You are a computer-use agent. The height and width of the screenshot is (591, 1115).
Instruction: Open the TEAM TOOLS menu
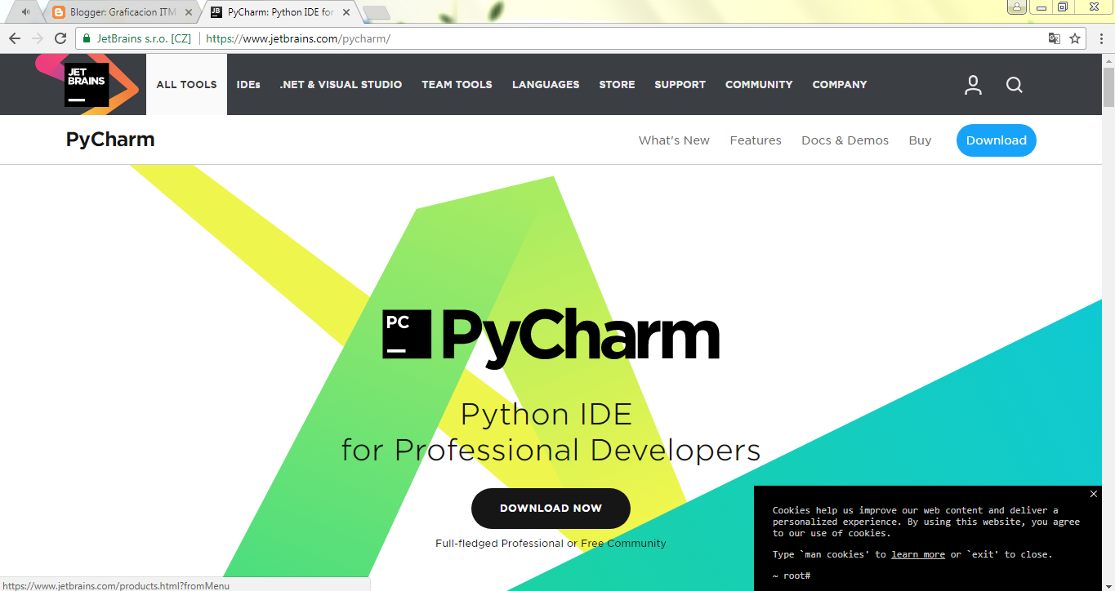pos(457,84)
